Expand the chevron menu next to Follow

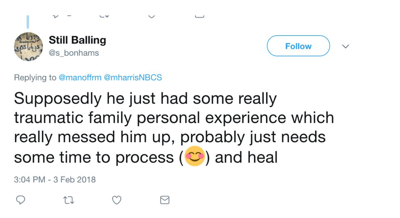coord(346,46)
